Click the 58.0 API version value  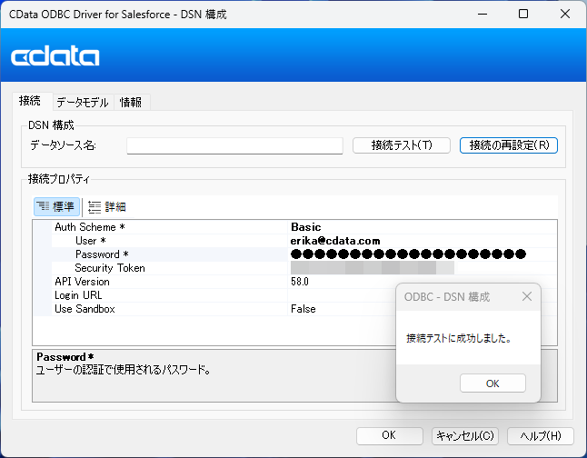tap(300, 282)
